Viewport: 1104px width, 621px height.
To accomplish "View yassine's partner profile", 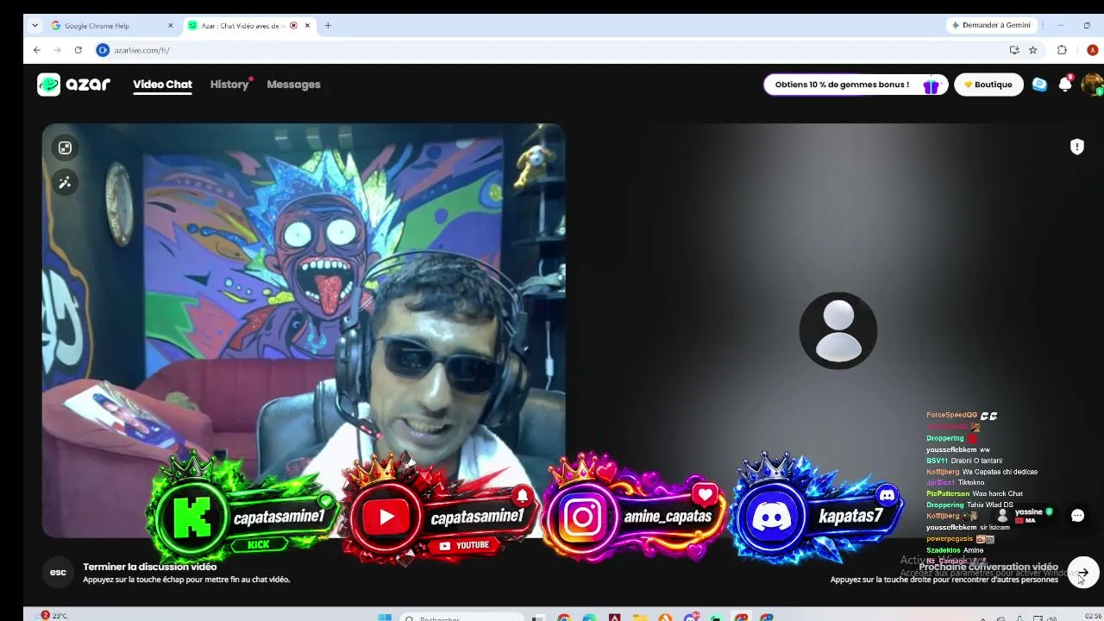I will tap(1023, 516).
